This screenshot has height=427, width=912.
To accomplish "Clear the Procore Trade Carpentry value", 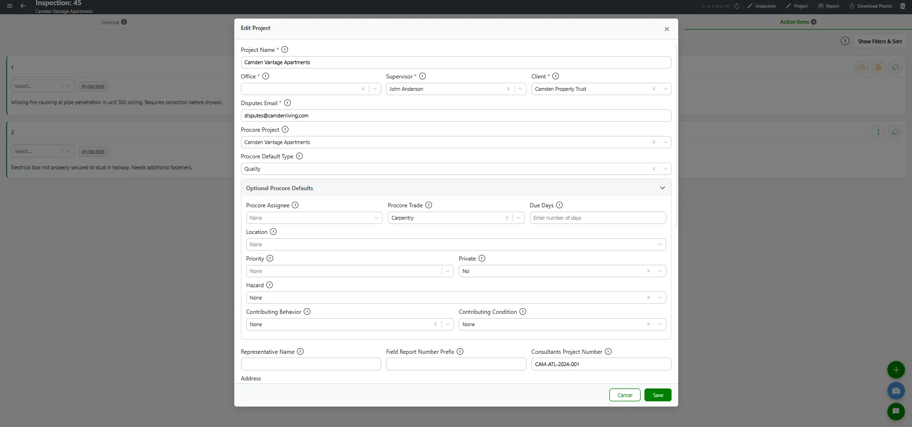I will (507, 218).
